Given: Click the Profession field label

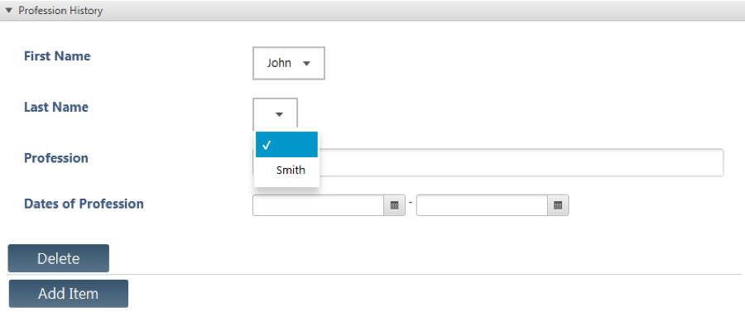Looking at the screenshot, I should point(56,158).
